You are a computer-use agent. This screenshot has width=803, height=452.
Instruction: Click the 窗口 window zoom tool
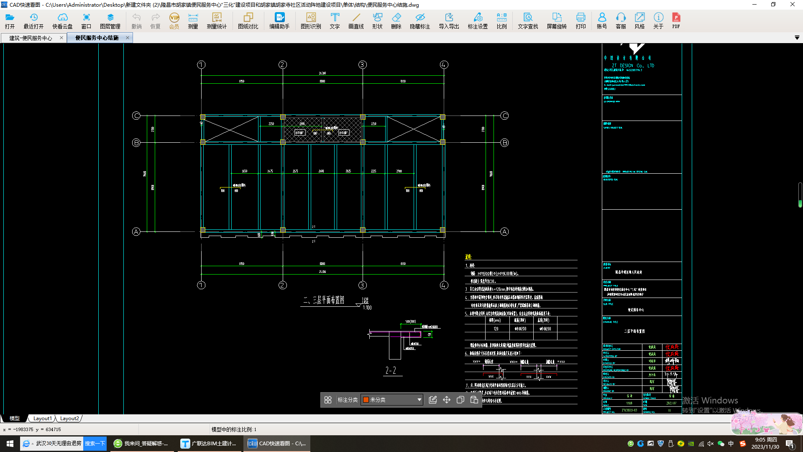[86, 21]
